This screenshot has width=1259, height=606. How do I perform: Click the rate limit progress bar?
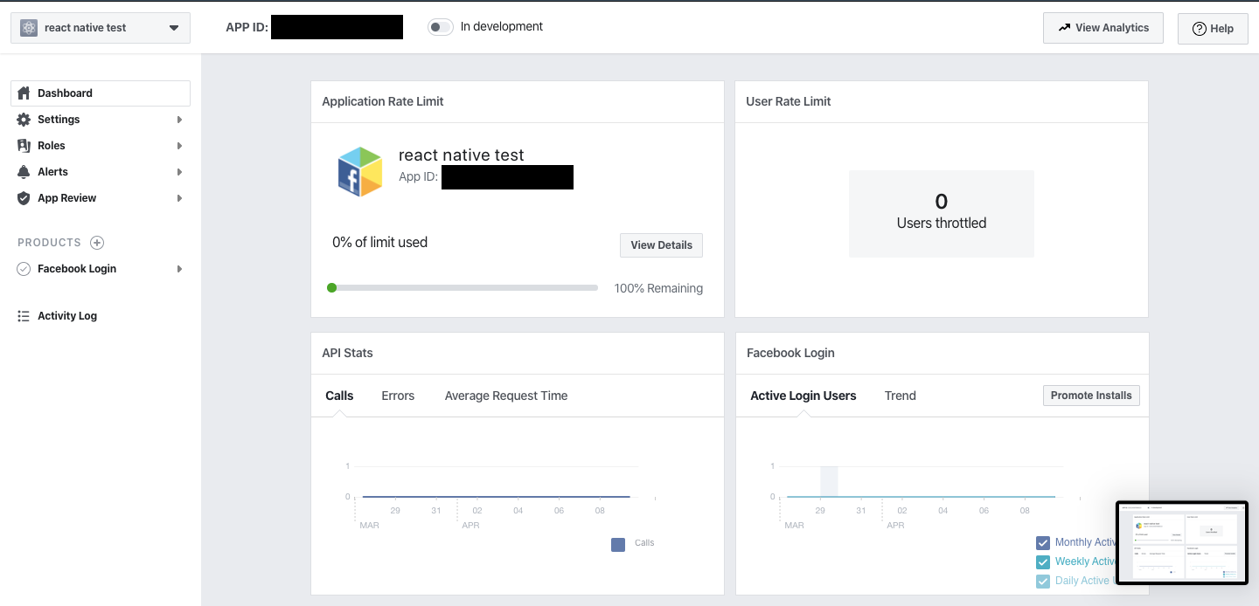[x=463, y=287]
